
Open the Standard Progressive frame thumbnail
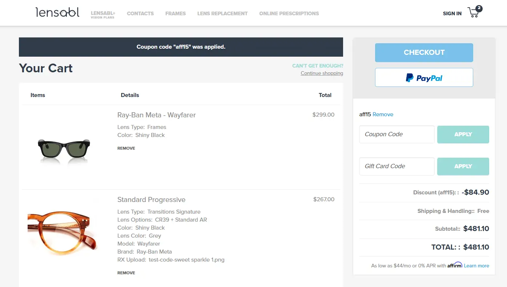63,231
